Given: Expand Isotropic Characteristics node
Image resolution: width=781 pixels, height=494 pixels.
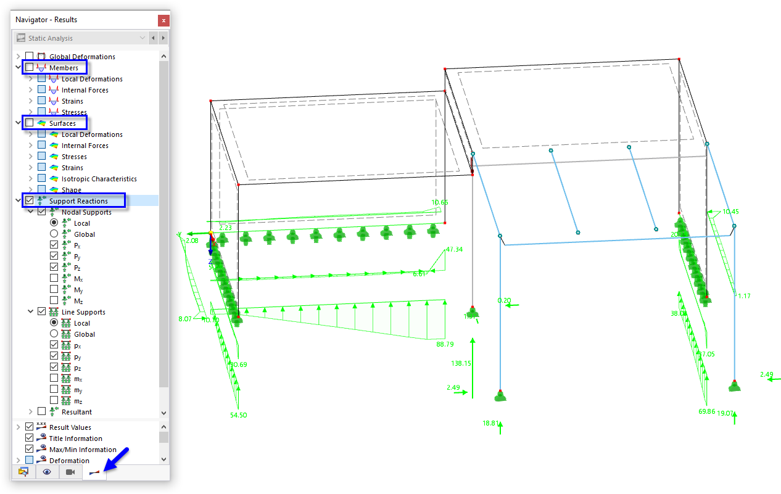Looking at the screenshot, I should tap(30, 179).
